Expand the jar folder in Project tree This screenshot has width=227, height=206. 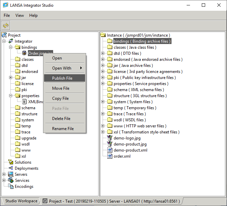point(11,78)
